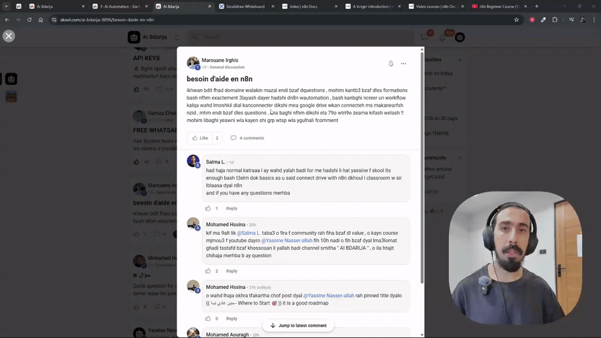Screen dimensions: 601x338
Task: Go to browser home page
Action: click(x=40, y=19)
